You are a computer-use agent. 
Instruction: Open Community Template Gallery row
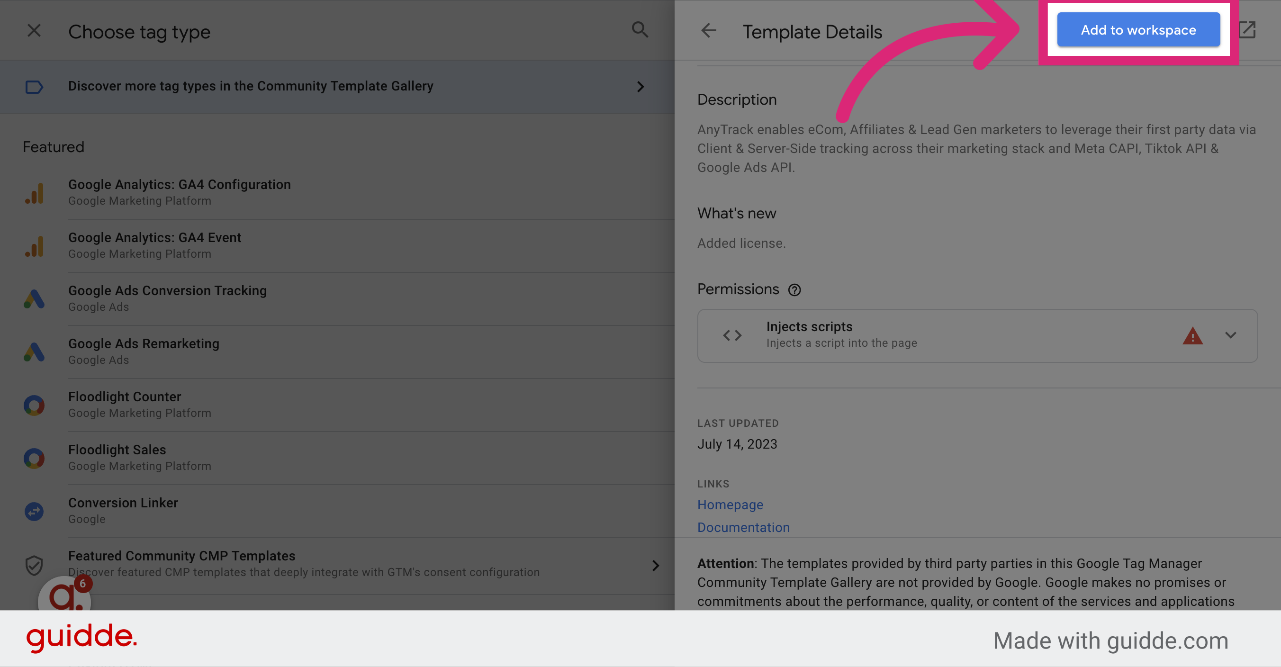click(337, 87)
